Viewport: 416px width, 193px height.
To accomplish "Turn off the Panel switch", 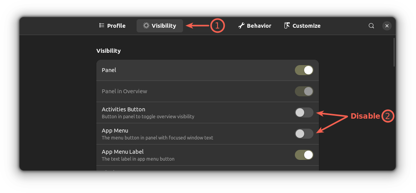I will (304, 70).
